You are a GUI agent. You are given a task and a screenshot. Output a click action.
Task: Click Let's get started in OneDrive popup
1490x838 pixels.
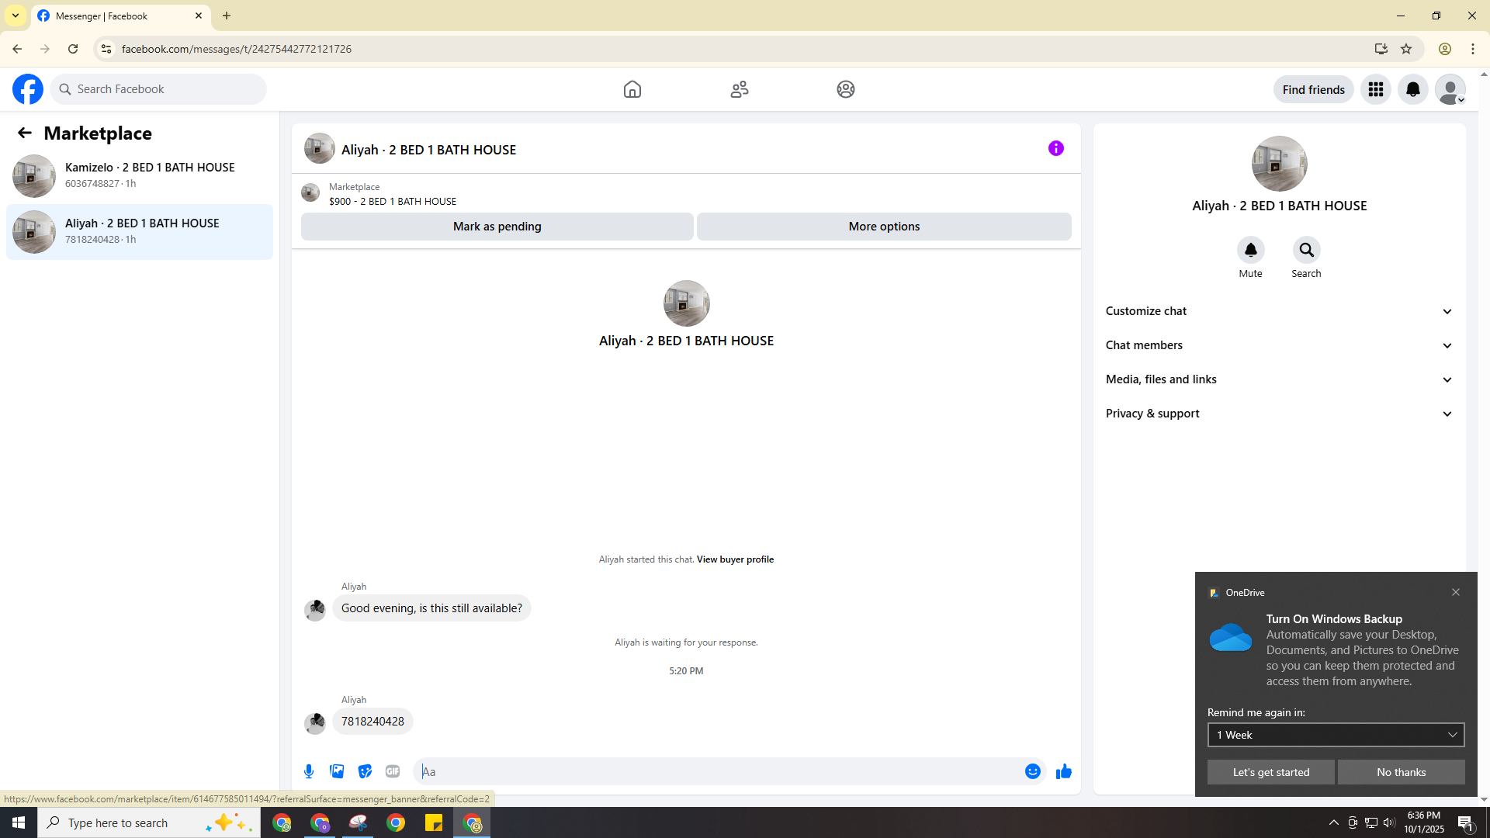pyautogui.click(x=1271, y=772)
